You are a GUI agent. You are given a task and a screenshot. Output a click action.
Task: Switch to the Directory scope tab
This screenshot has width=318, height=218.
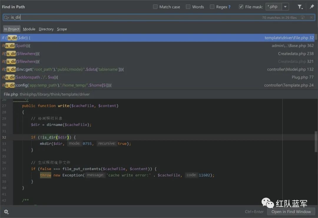(46, 29)
